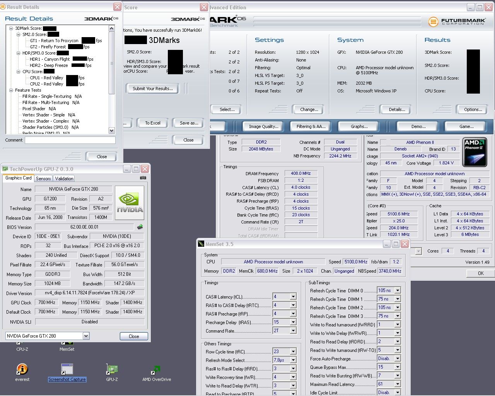495x396 pixels.
Task: Click the Comment input field in Result Details
Action: 70,140
